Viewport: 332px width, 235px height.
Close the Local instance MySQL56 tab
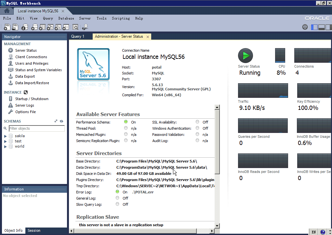tap(63, 11)
